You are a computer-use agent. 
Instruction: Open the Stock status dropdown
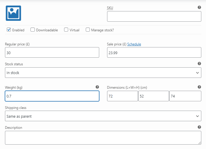tap(103, 73)
